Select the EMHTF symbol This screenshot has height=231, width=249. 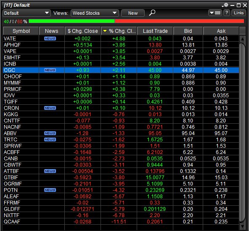coord(12,58)
